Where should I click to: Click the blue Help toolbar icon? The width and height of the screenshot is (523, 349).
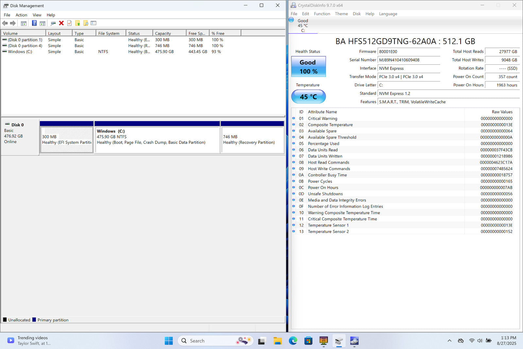(34, 23)
